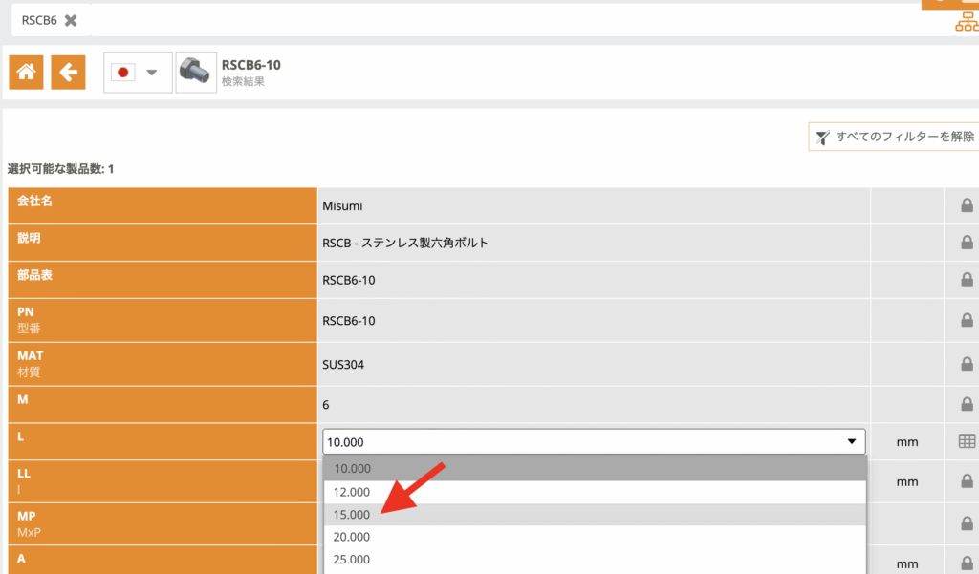Select 15.000 from the length list
Image resolution: width=979 pixels, height=574 pixels.
[x=352, y=515]
